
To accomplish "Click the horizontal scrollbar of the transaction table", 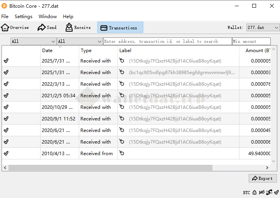I will (110, 168).
